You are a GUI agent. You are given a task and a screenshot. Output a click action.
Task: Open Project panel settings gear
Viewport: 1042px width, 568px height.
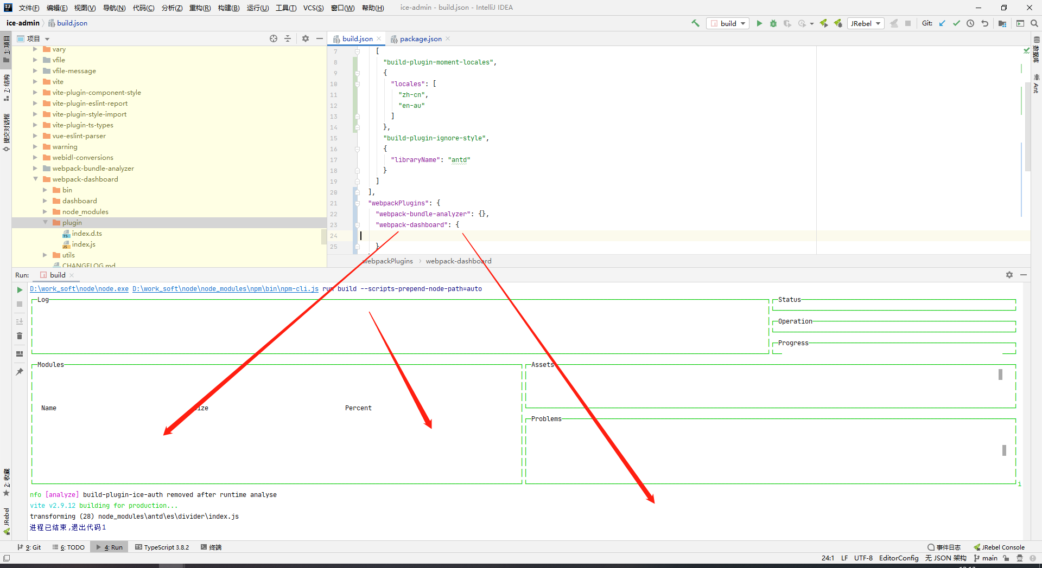[306, 38]
